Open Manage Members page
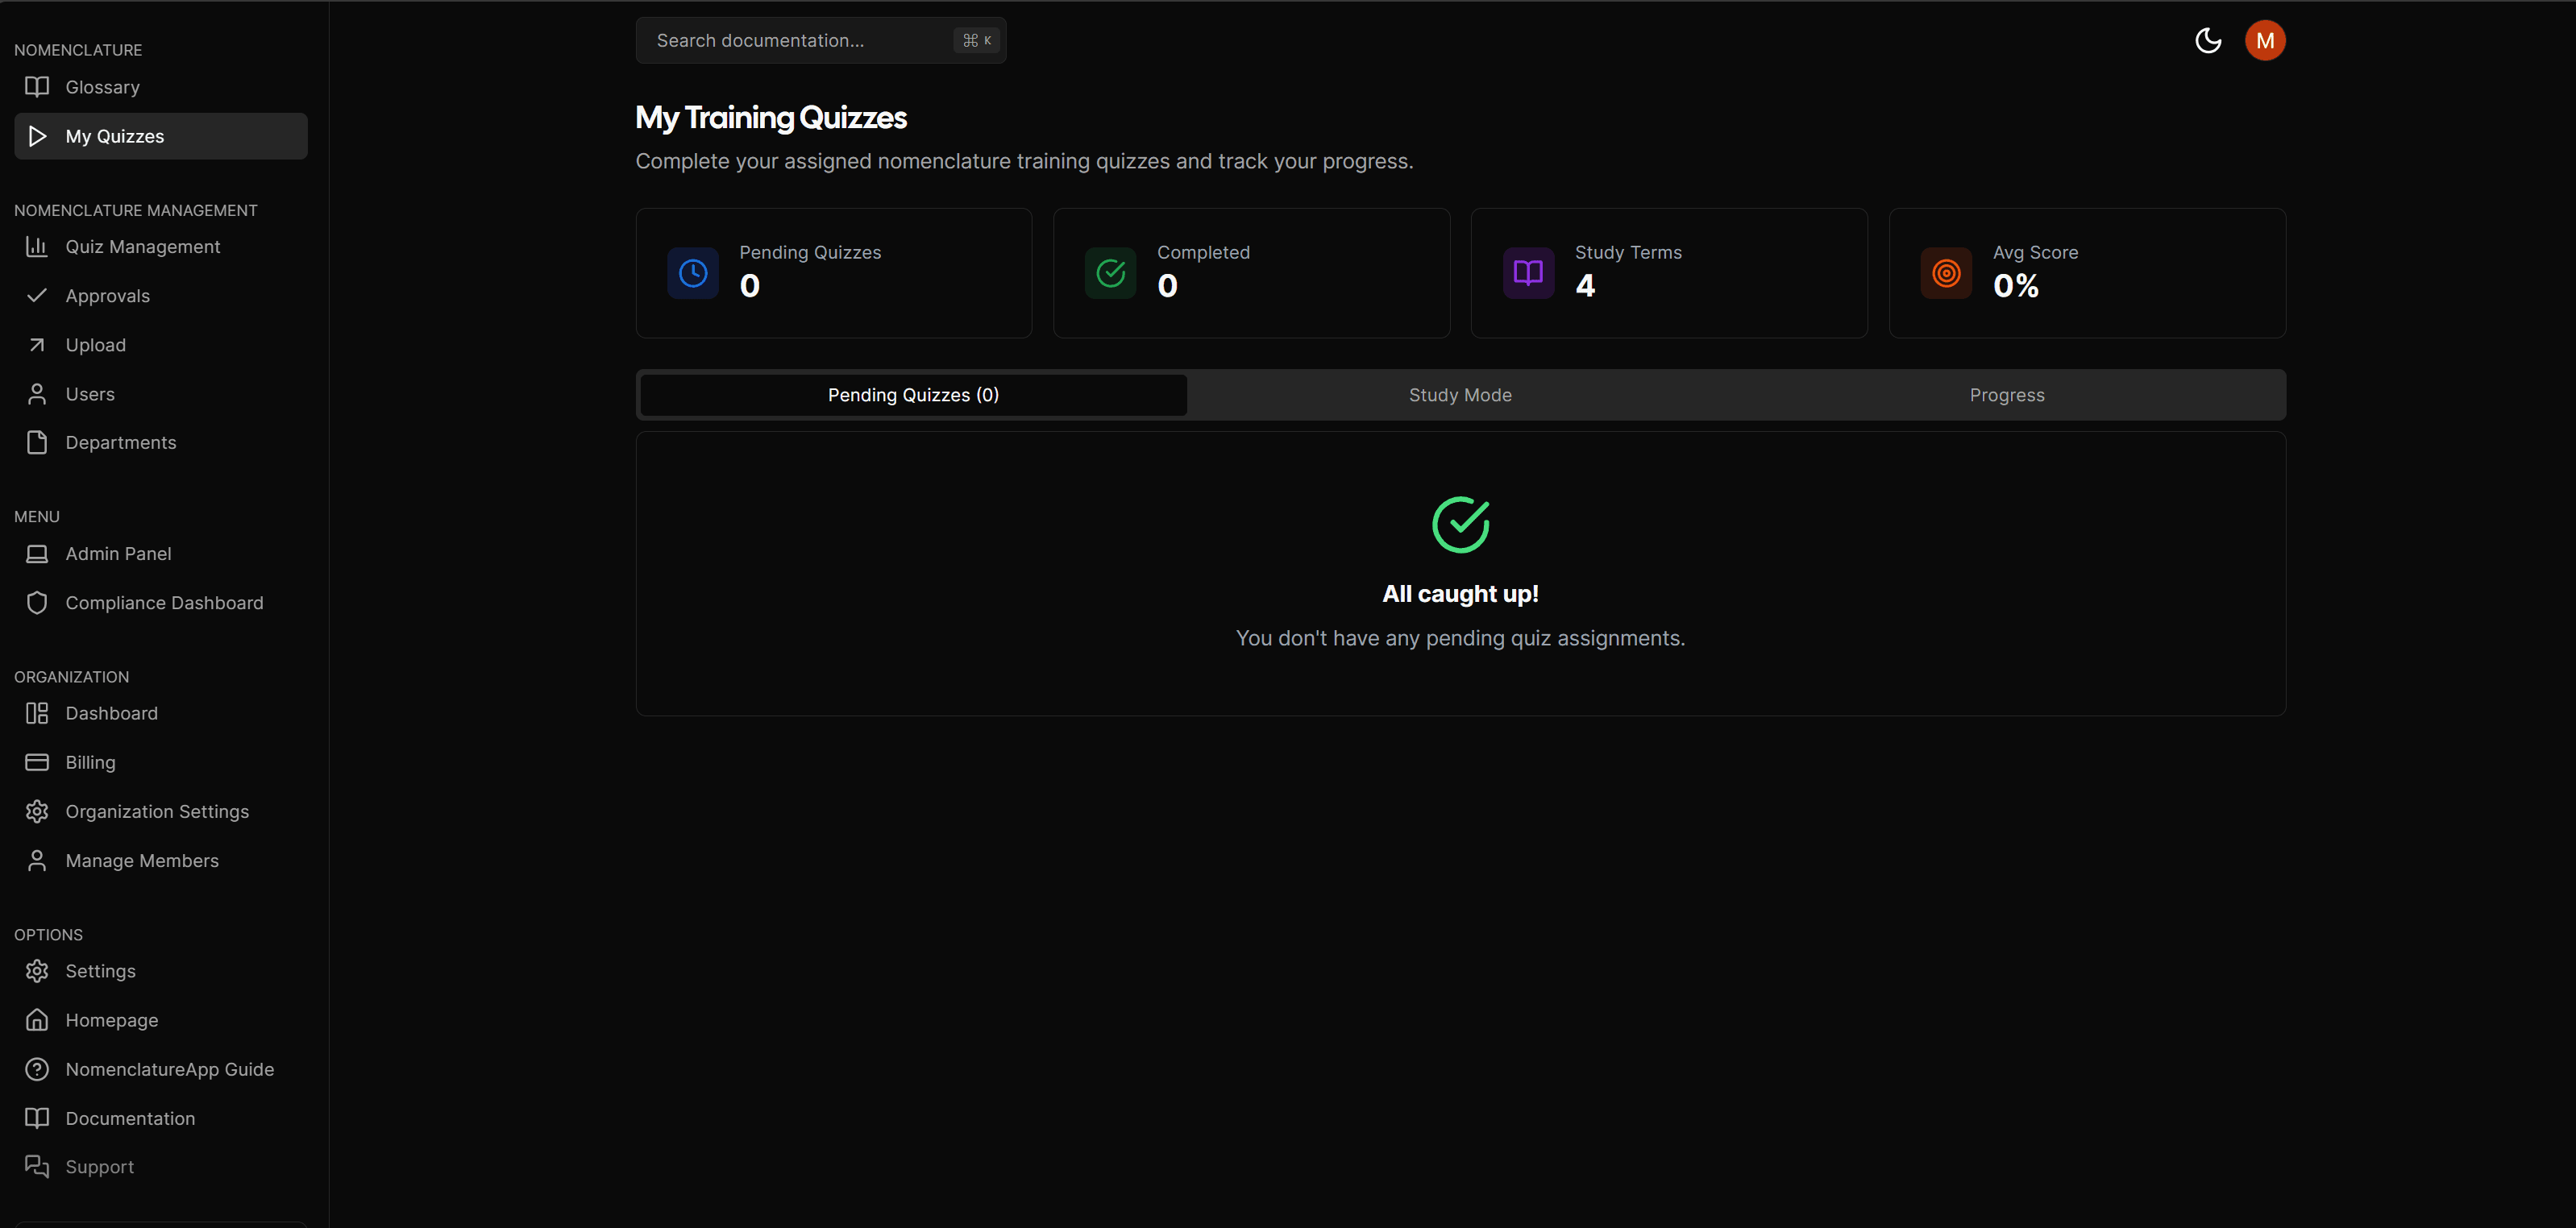Image resolution: width=2576 pixels, height=1228 pixels. 142,860
